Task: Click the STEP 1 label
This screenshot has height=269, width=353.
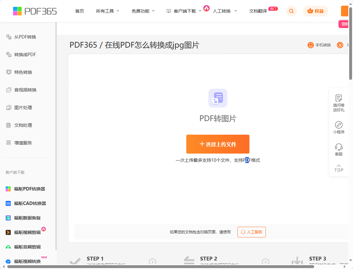Action: [95, 259]
